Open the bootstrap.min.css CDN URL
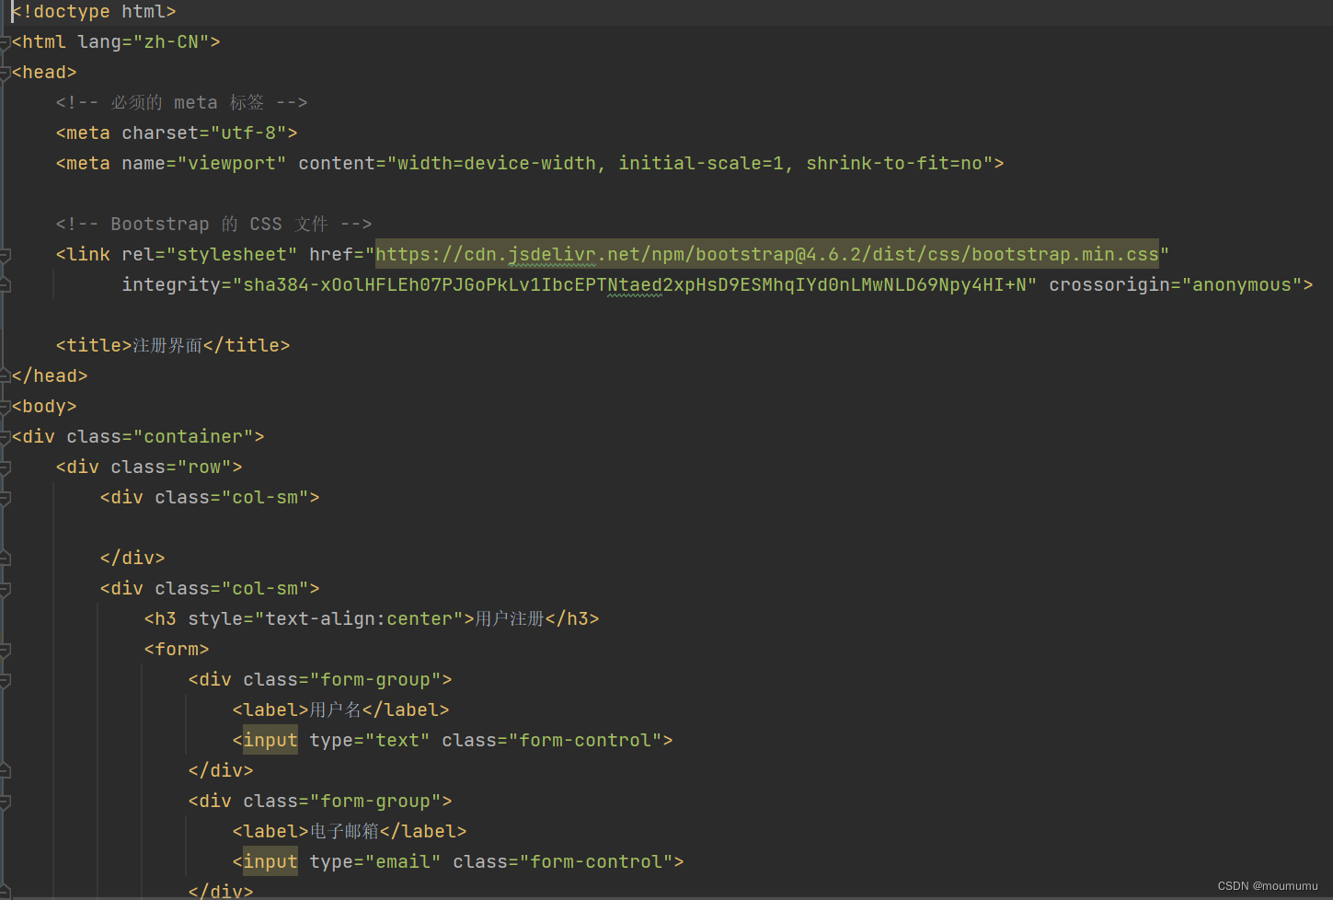This screenshot has height=900, width=1333. tap(767, 254)
